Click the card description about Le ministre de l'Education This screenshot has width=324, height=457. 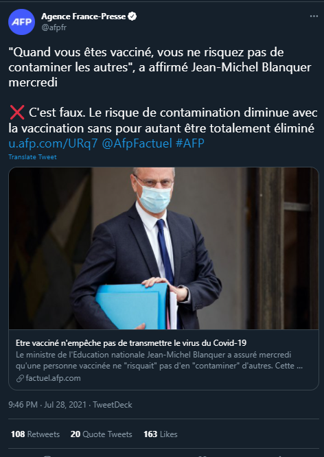point(159,360)
